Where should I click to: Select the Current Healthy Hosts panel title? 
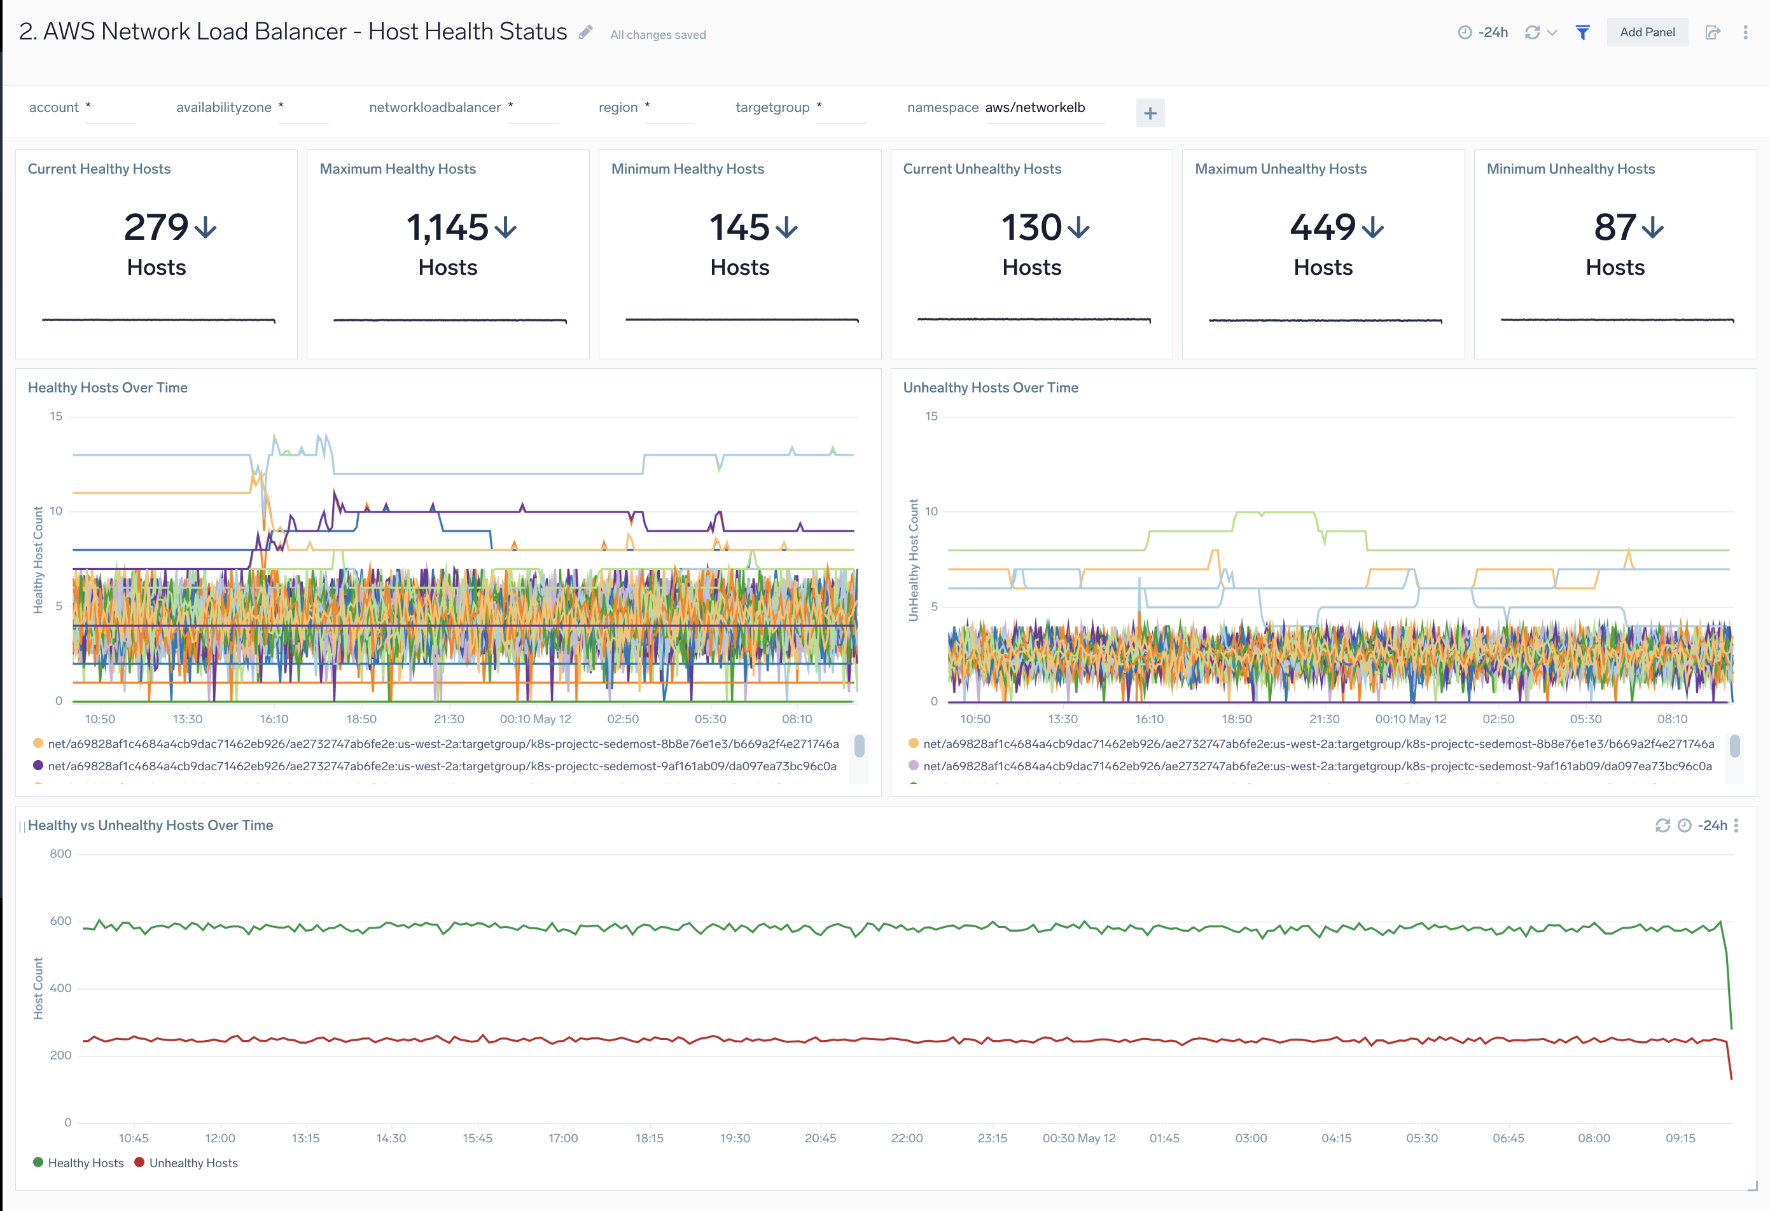click(99, 169)
